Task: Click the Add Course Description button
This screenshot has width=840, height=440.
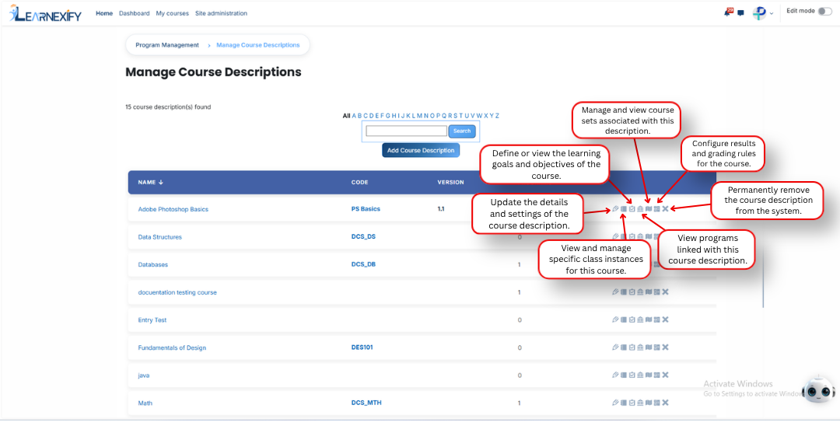Action: click(x=421, y=150)
